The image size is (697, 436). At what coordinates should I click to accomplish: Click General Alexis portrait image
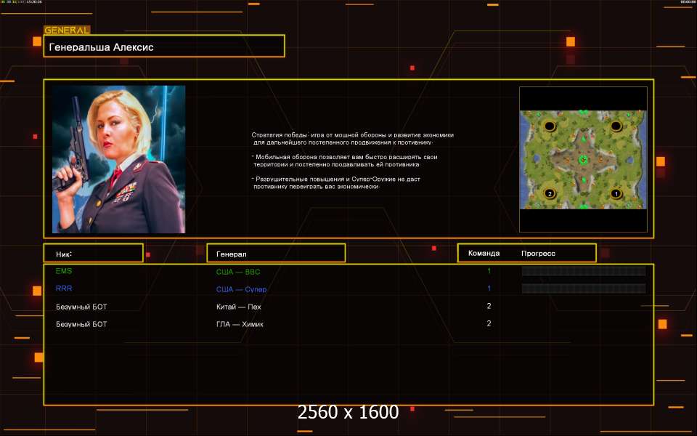coord(118,159)
